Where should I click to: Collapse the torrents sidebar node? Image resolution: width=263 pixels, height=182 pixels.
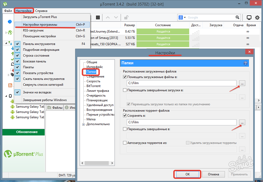[x=6, y=43]
